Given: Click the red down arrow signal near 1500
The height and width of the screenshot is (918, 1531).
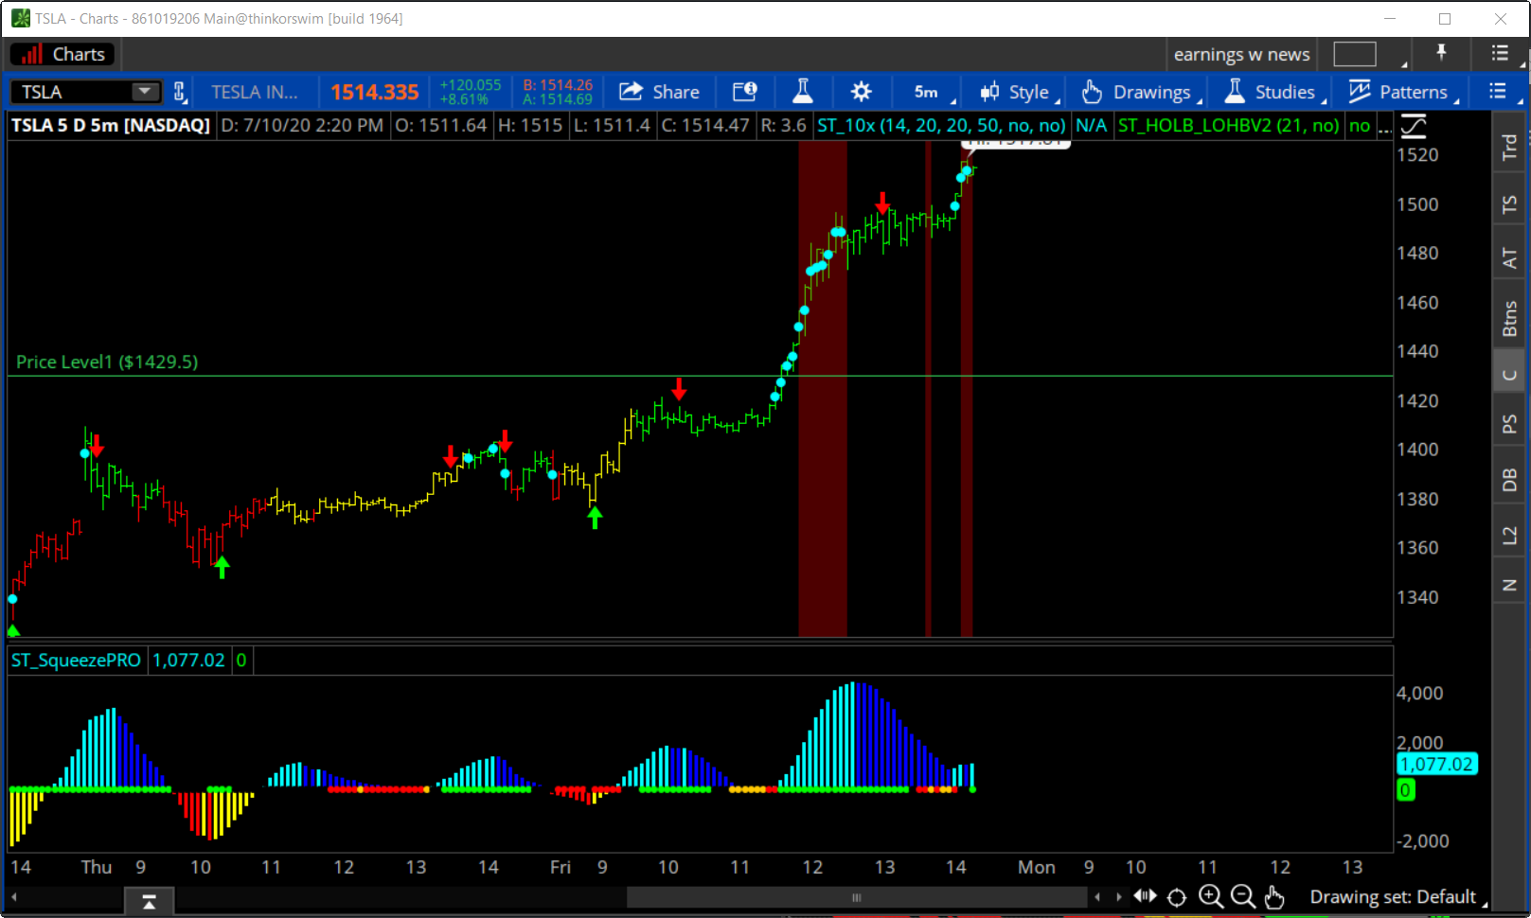Looking at the screenshot, I should pyautogui.click(x=882, y=203).
